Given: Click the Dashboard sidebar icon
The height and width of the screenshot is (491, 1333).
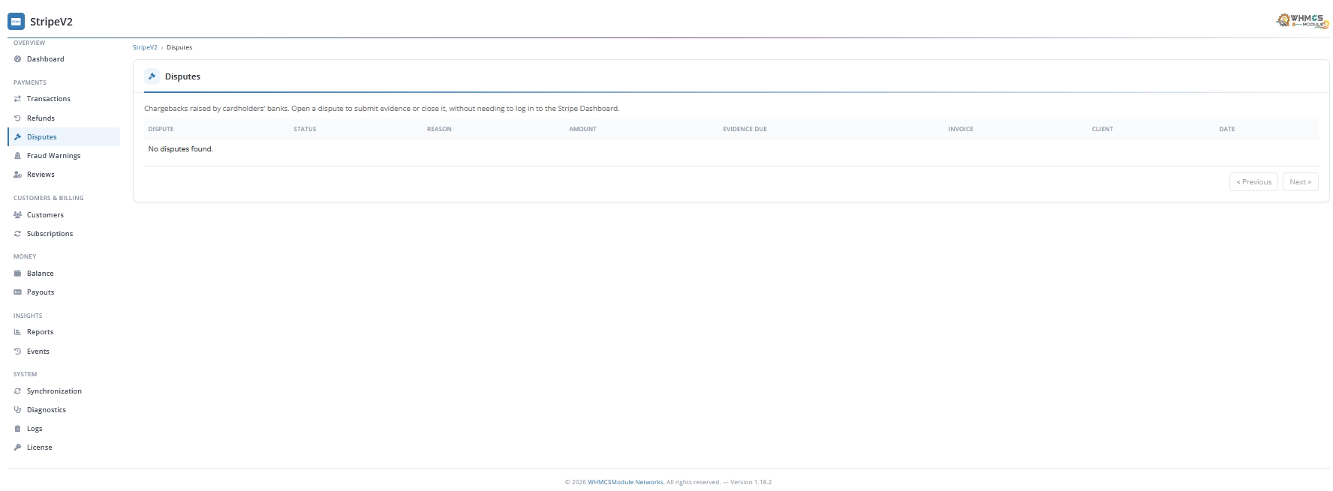Looking at the screenshot, I should (18, 59).
